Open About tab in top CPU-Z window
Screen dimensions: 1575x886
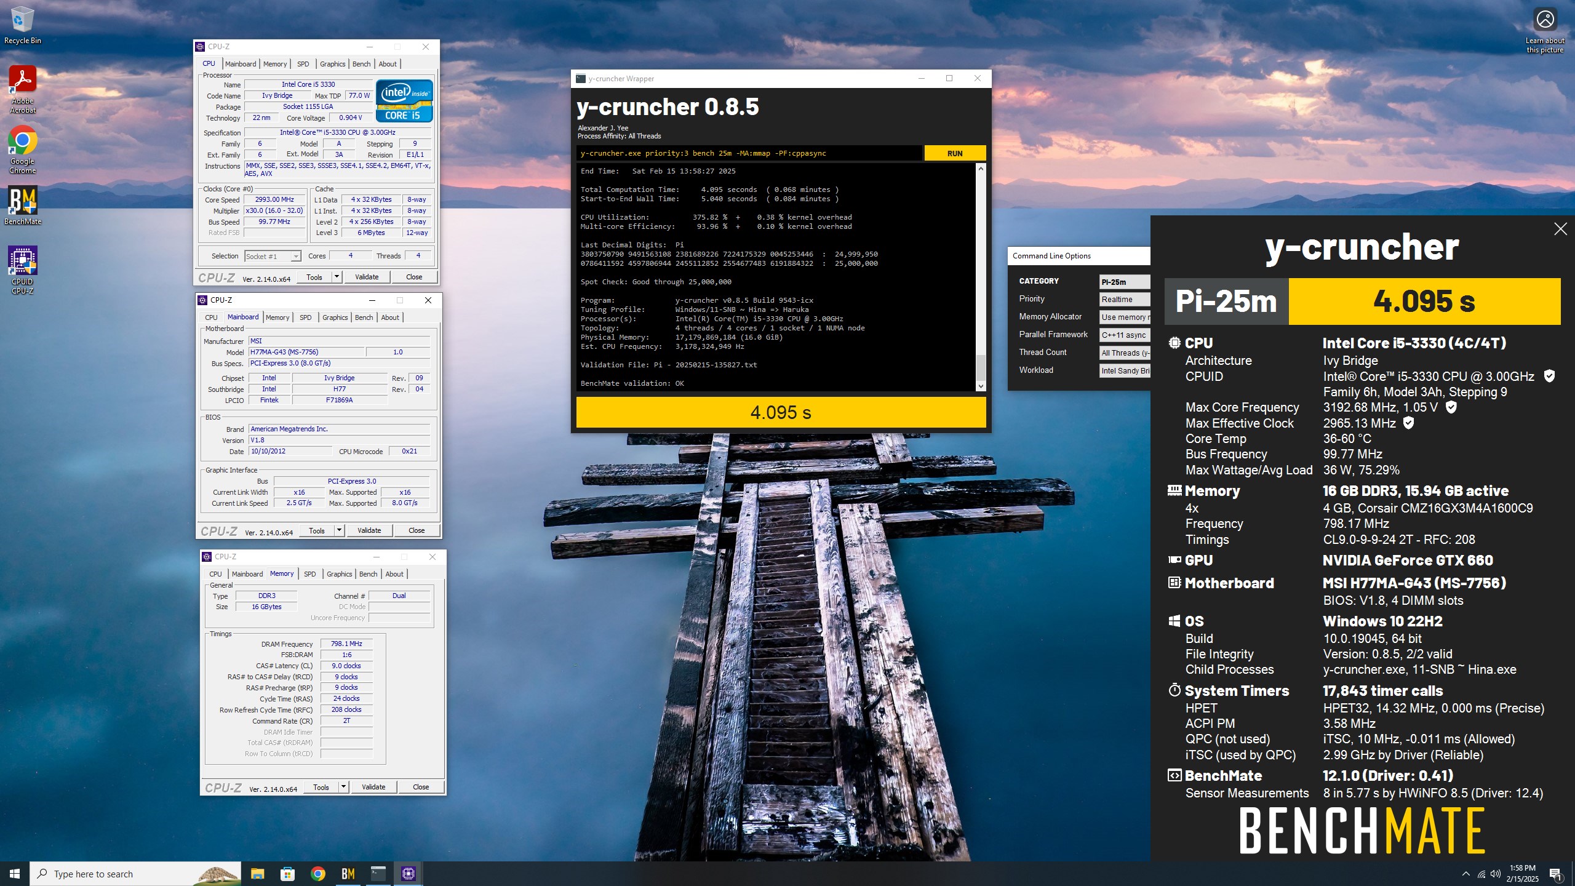pyautogui.click(x=388, y=64)
